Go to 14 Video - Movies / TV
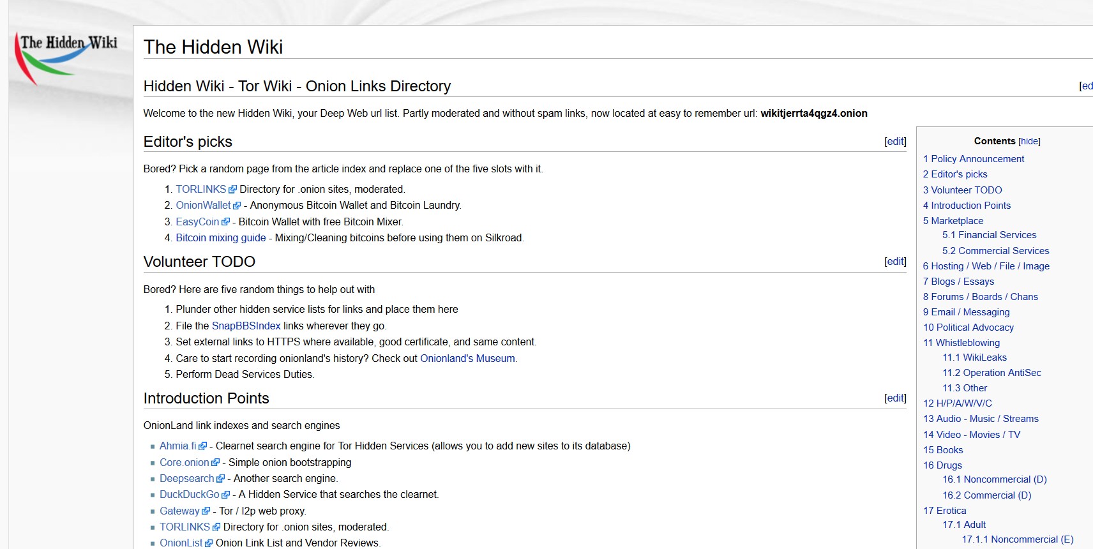1093x549 pixels. coord(972,435)
